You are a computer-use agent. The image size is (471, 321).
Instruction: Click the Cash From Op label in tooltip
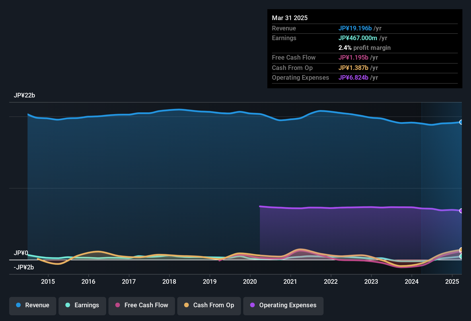(292, 68)
